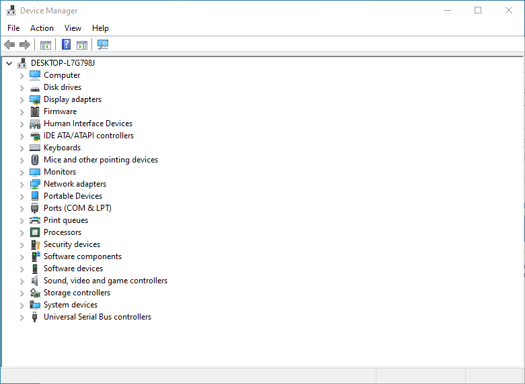525x384 pixels.
Task: Click the Network adapters icon
Action: click(35, 184)
